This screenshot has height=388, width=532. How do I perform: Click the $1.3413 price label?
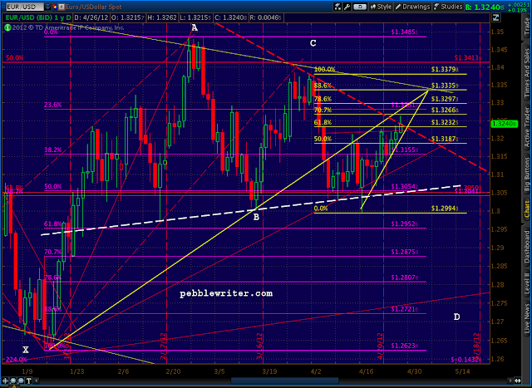tap(467, 57)
